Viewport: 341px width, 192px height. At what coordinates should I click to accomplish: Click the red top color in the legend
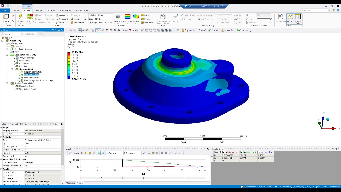click(x=69, y=54)
